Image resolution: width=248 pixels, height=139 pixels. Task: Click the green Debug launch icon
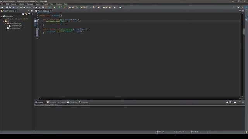(x=50, y=7)
